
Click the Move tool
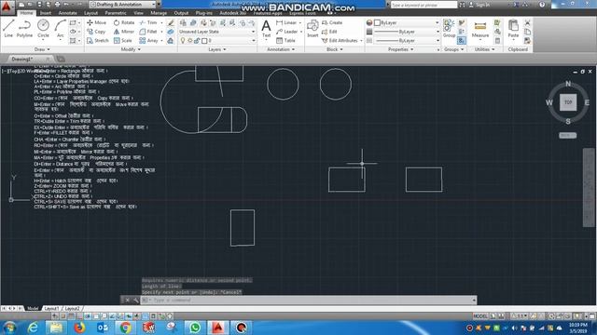(x=97, y=22)
